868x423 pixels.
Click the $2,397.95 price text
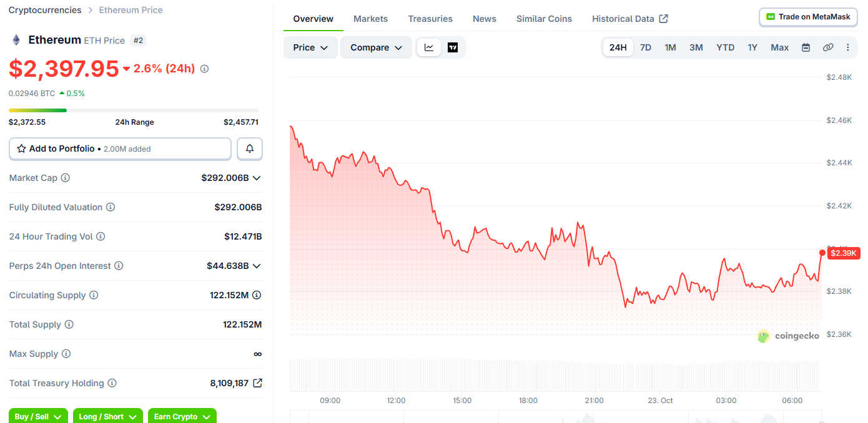point(64,69)
